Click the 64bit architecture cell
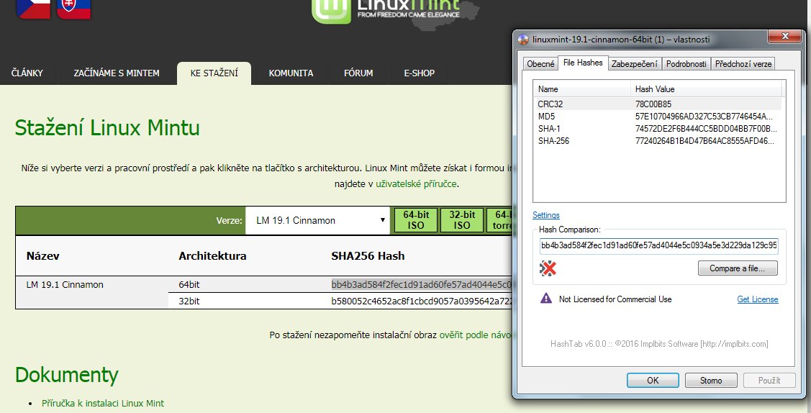 (x=189, y=285)
